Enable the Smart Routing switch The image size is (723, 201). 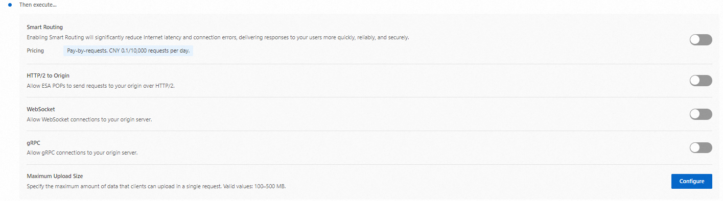[701, 40]
